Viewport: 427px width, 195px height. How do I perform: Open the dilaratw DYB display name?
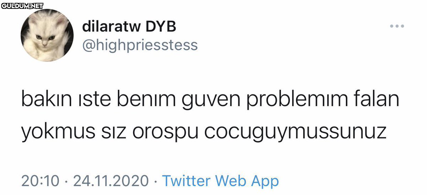tap(130, 26)
